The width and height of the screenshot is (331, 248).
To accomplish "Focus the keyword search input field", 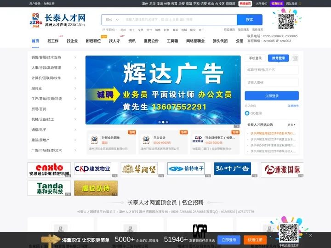I will 180,20.
